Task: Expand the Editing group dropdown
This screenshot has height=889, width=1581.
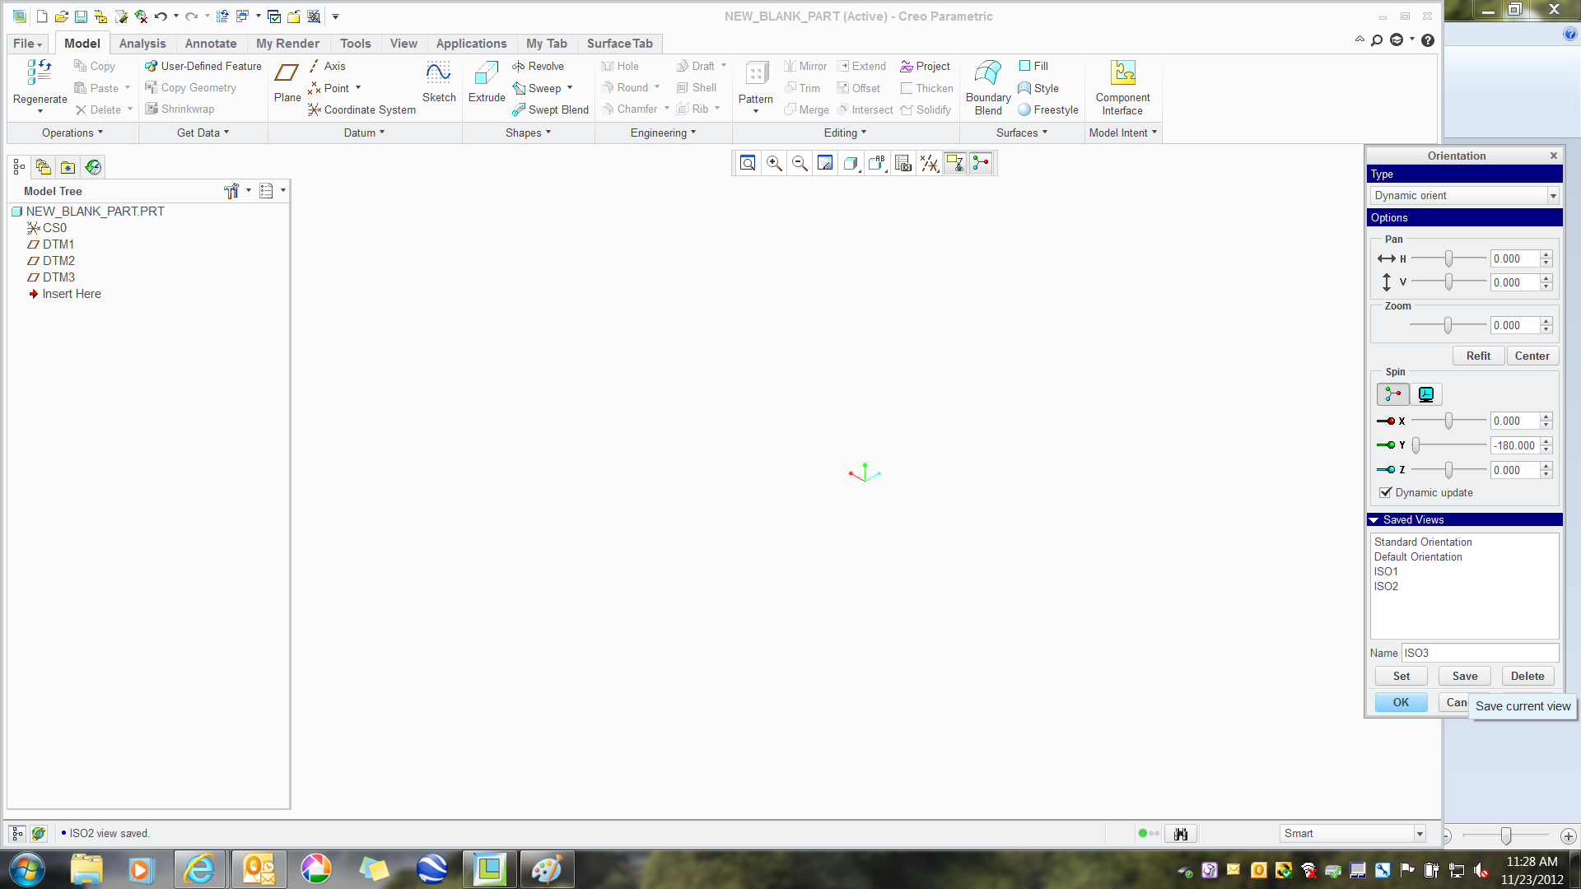Action: click(845, 133)
